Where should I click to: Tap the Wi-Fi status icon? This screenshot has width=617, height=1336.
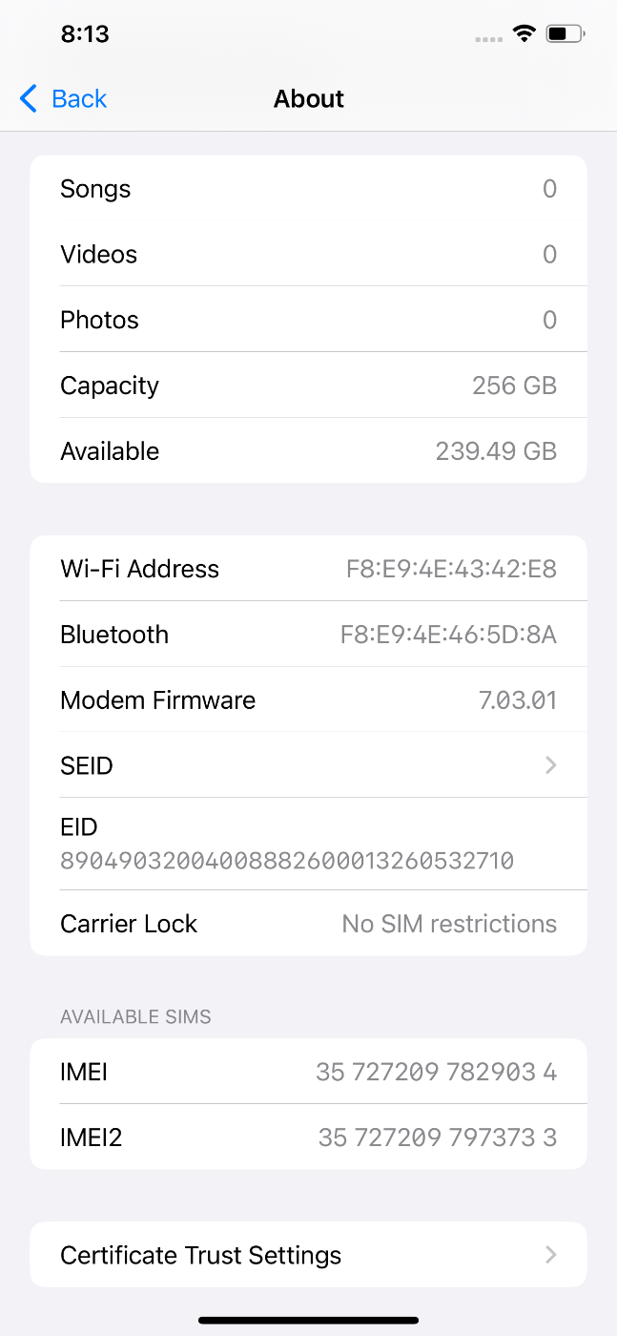tap(524, 34)
